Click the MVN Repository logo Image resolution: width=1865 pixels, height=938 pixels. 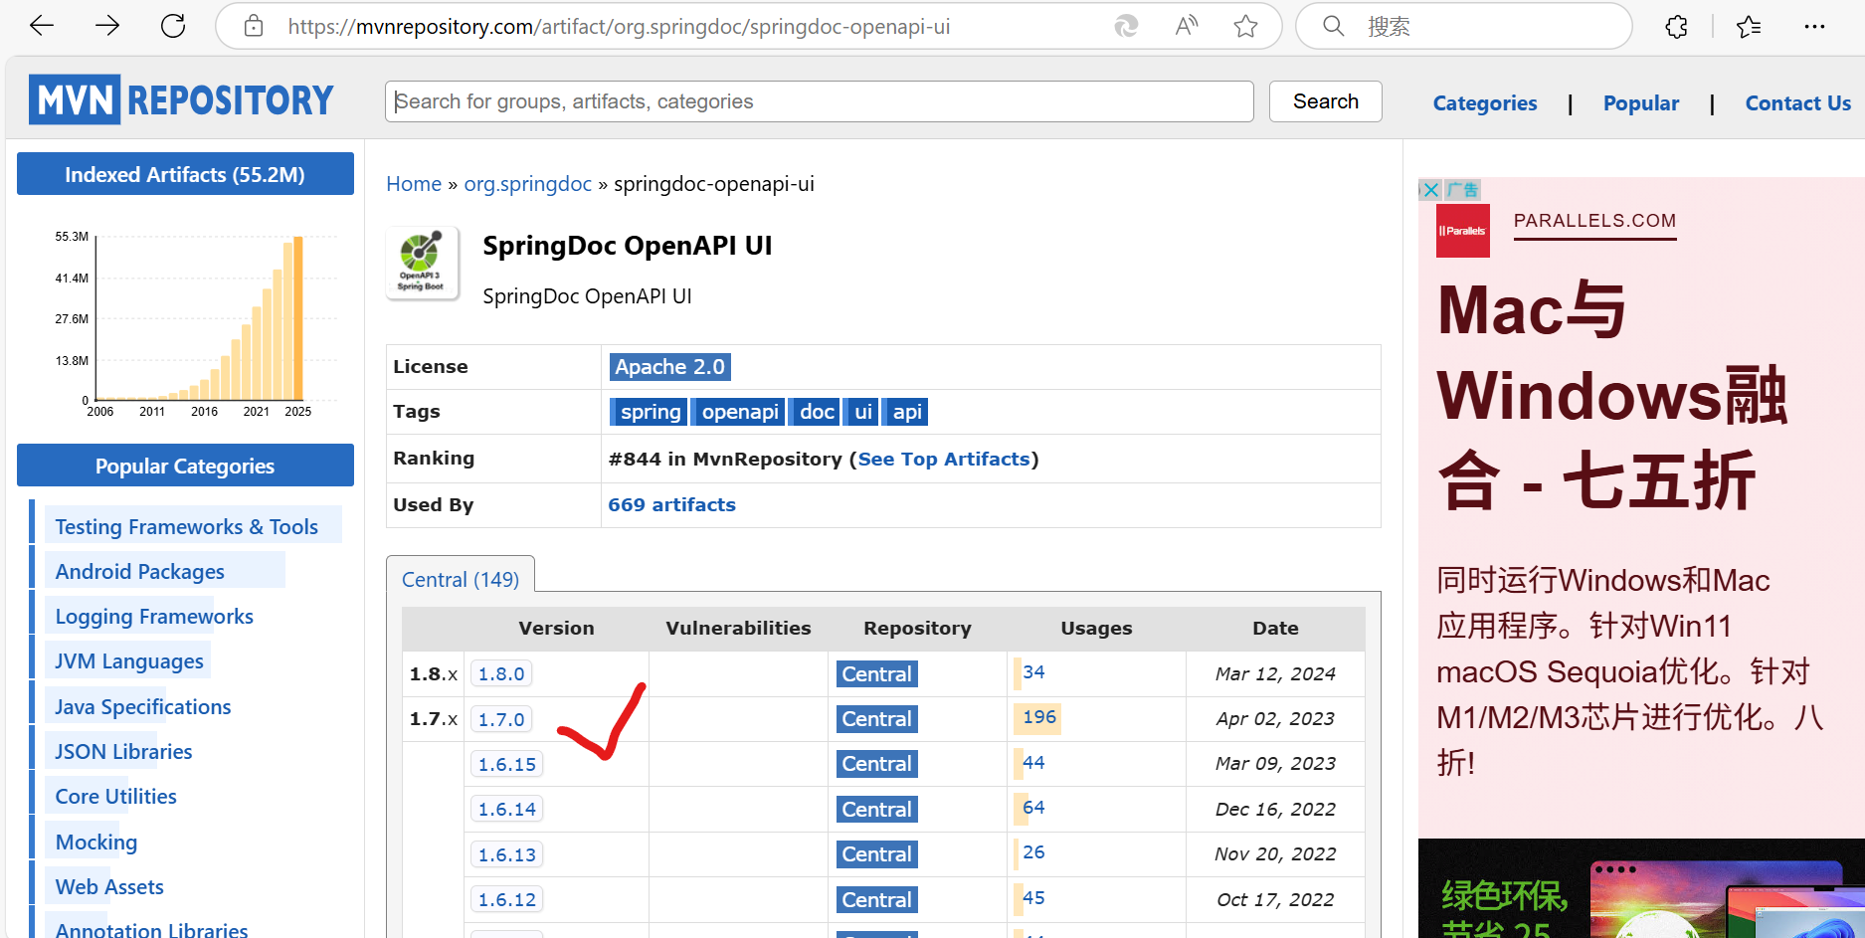(x=181, y=98)
